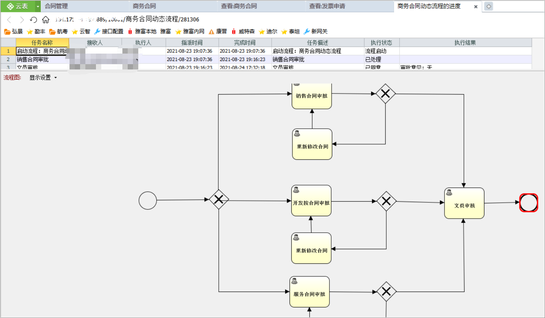Add a new tab with plus button
Image resolution: width=545 pixels, height=318 pixels.
point(489,6)
